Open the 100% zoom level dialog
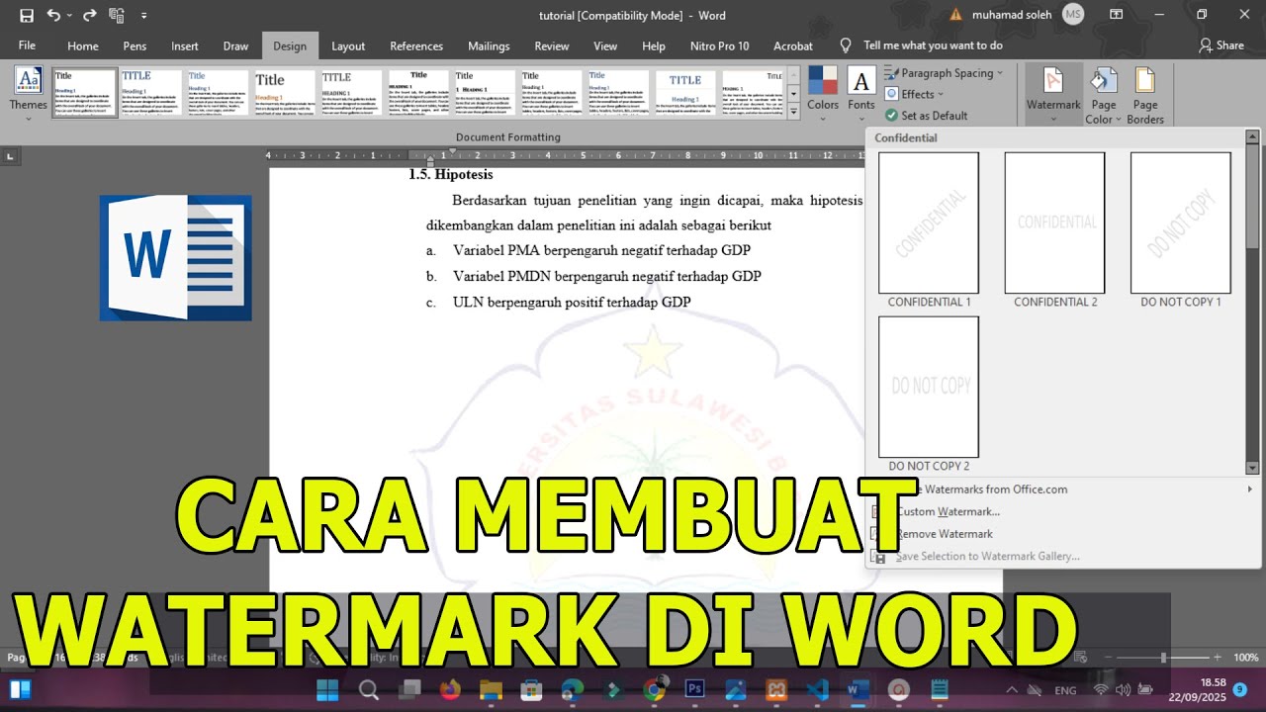 (1245, 658)
